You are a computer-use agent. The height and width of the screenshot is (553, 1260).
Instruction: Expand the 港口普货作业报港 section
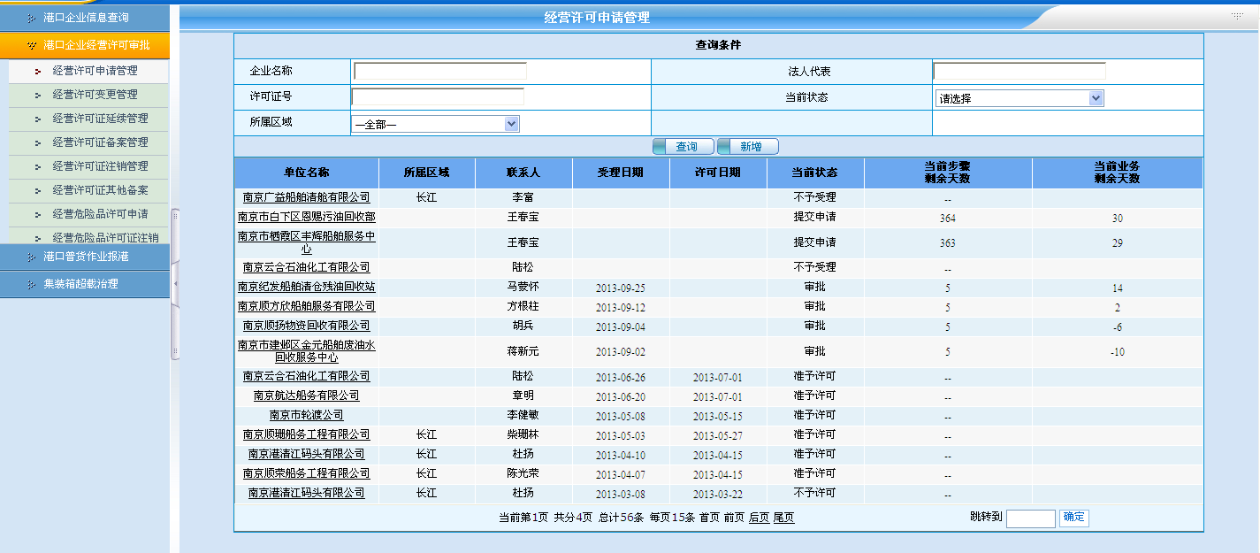pyautogui.click(x=85, y=257)
